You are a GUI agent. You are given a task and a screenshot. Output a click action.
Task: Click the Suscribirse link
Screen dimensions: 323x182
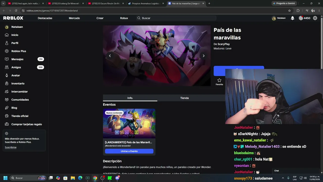11,147
